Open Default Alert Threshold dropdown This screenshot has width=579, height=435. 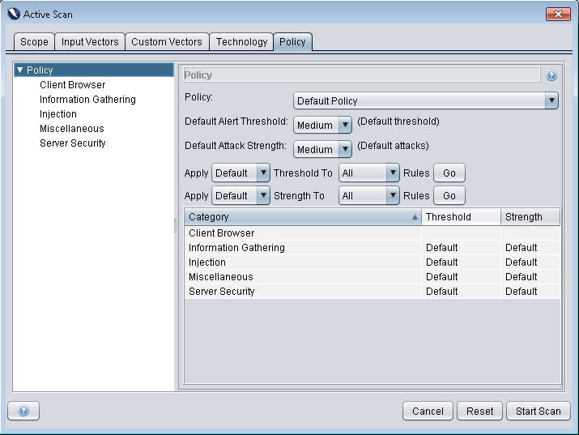pos(322,125)
